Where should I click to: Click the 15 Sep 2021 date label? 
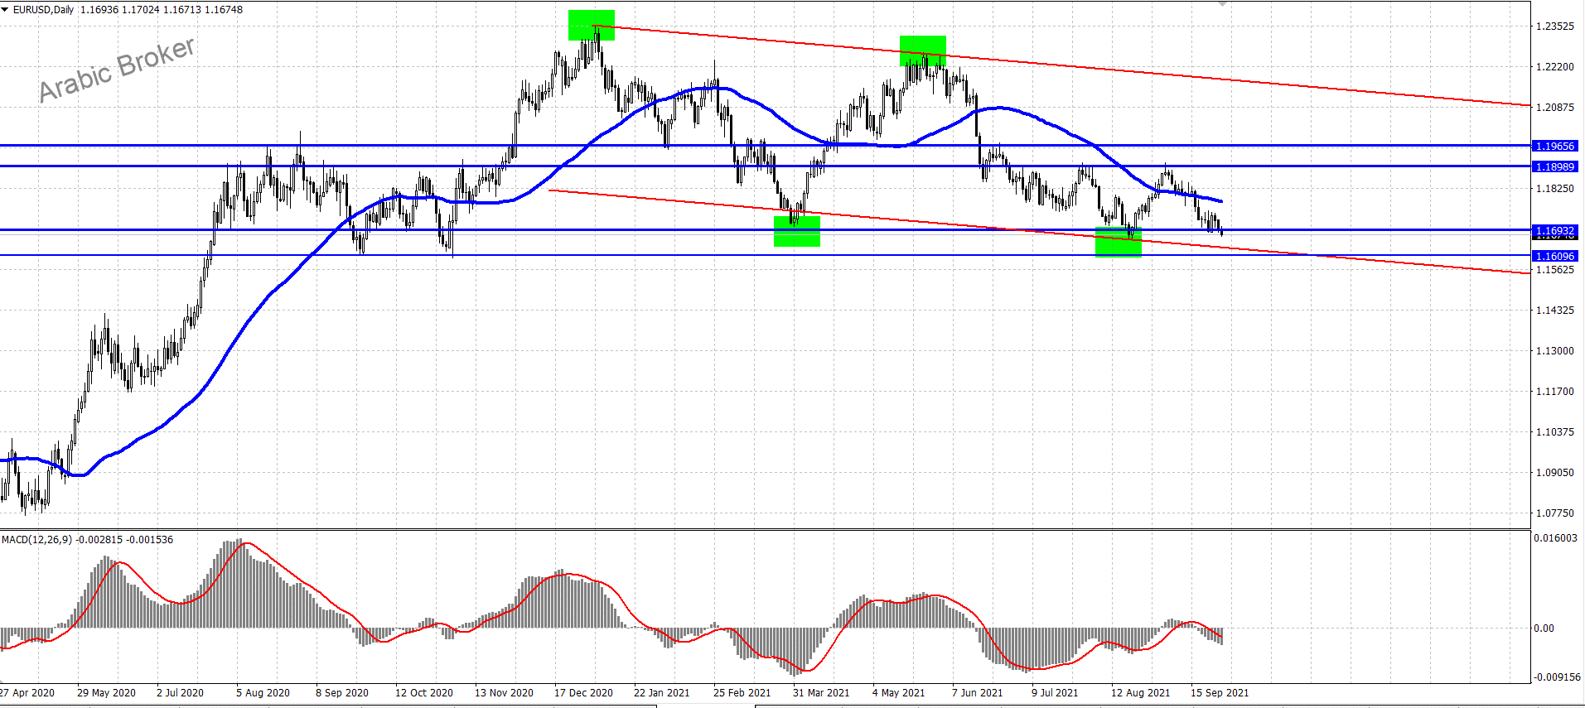click(1219, 692)
